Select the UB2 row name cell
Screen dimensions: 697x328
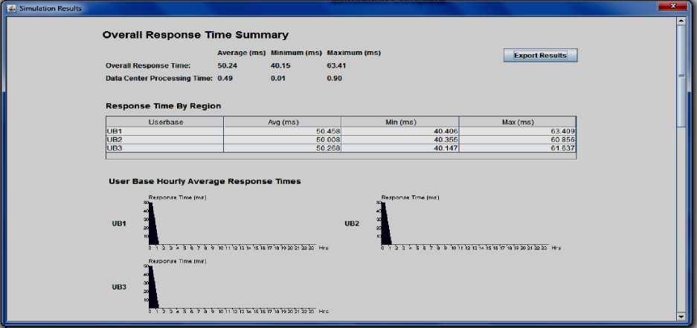coord(165,140)
